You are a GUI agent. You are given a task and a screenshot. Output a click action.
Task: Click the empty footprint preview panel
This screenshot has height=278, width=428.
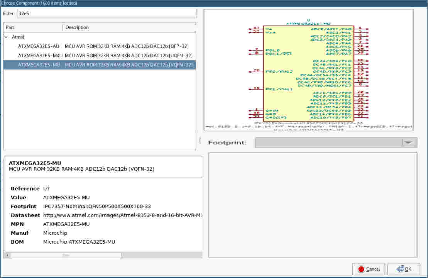pos(313,205)
